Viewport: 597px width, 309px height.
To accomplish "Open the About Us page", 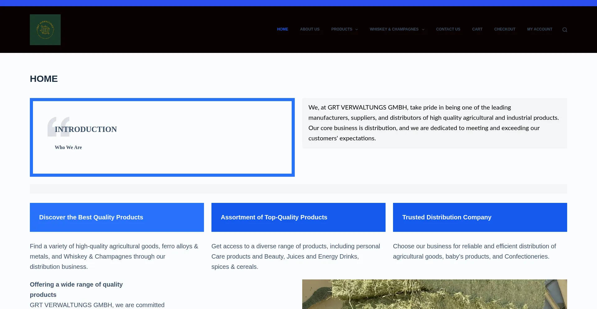I will pos(309,29).
